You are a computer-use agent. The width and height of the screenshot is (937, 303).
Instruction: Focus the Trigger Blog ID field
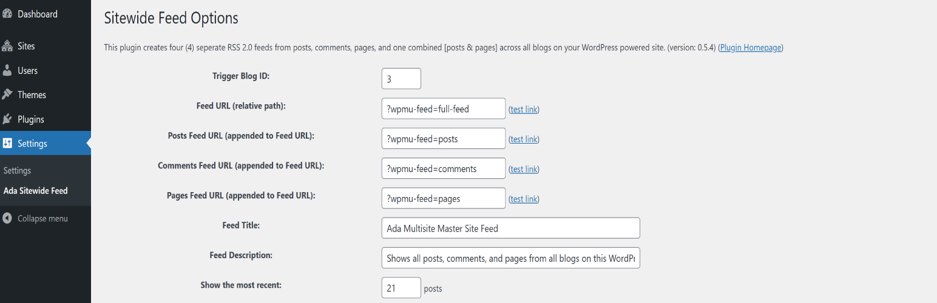[401, 79]
